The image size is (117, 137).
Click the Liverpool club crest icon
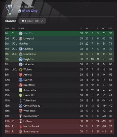[x=20, y=38]
